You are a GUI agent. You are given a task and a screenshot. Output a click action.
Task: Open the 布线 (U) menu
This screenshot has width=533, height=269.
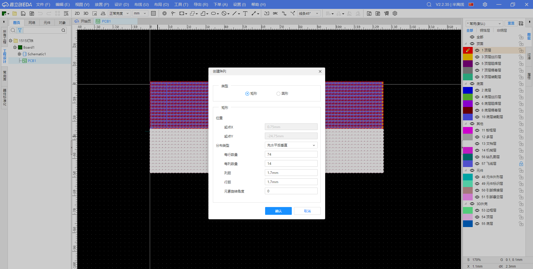coord(141,4)
